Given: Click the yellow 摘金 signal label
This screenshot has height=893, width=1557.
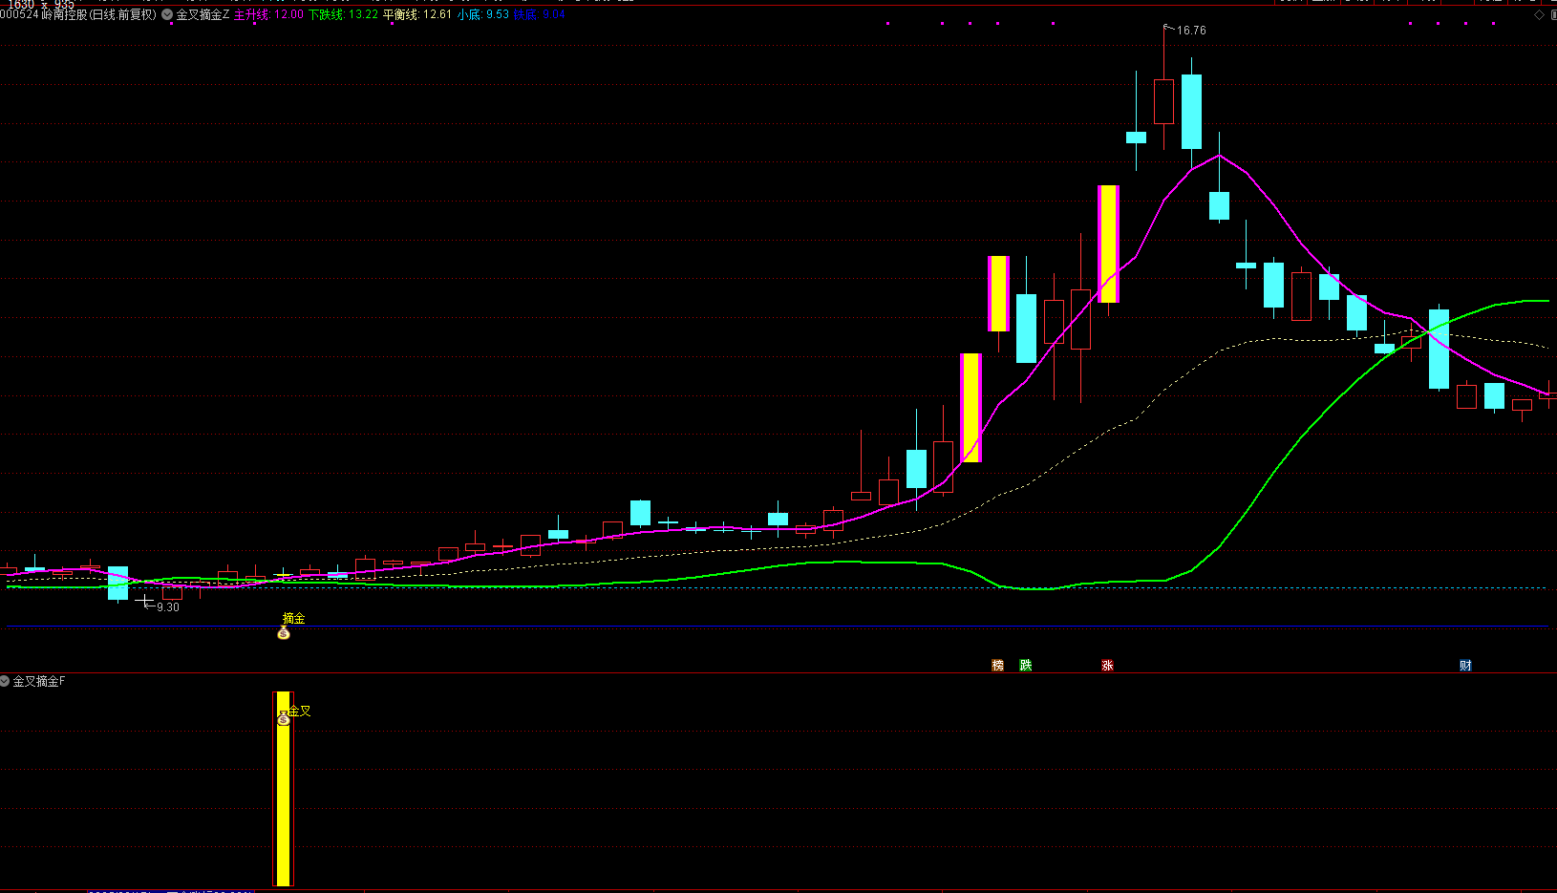Looking at the screenshot, I should pos(294,619).
